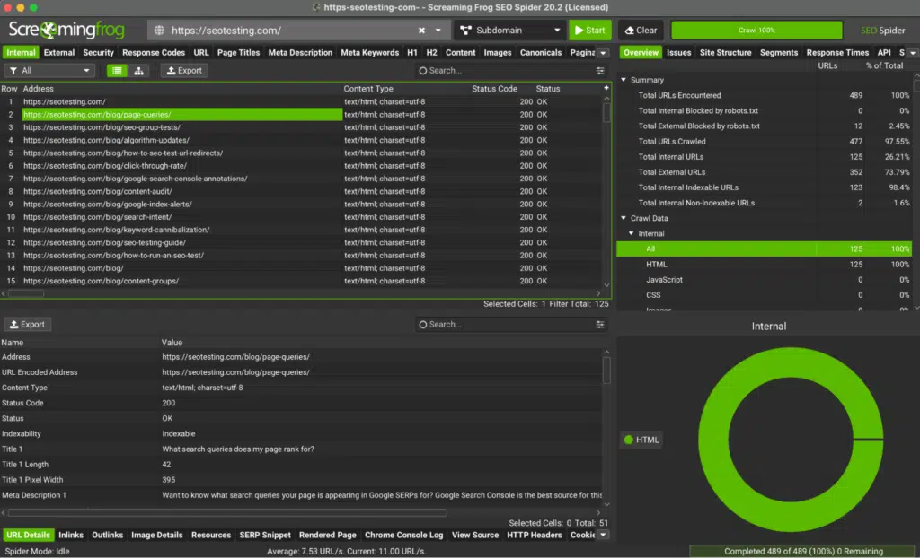Clear the crawl data
920x558 pixels.
[x=641, y=30]
